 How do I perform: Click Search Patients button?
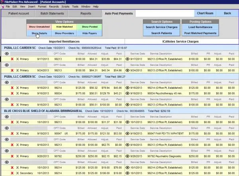click(x=162, y=33)
